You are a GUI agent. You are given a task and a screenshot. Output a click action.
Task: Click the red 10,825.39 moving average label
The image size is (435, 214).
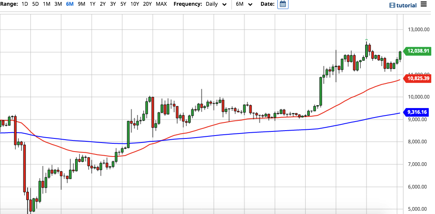click(x=418, y=78)
